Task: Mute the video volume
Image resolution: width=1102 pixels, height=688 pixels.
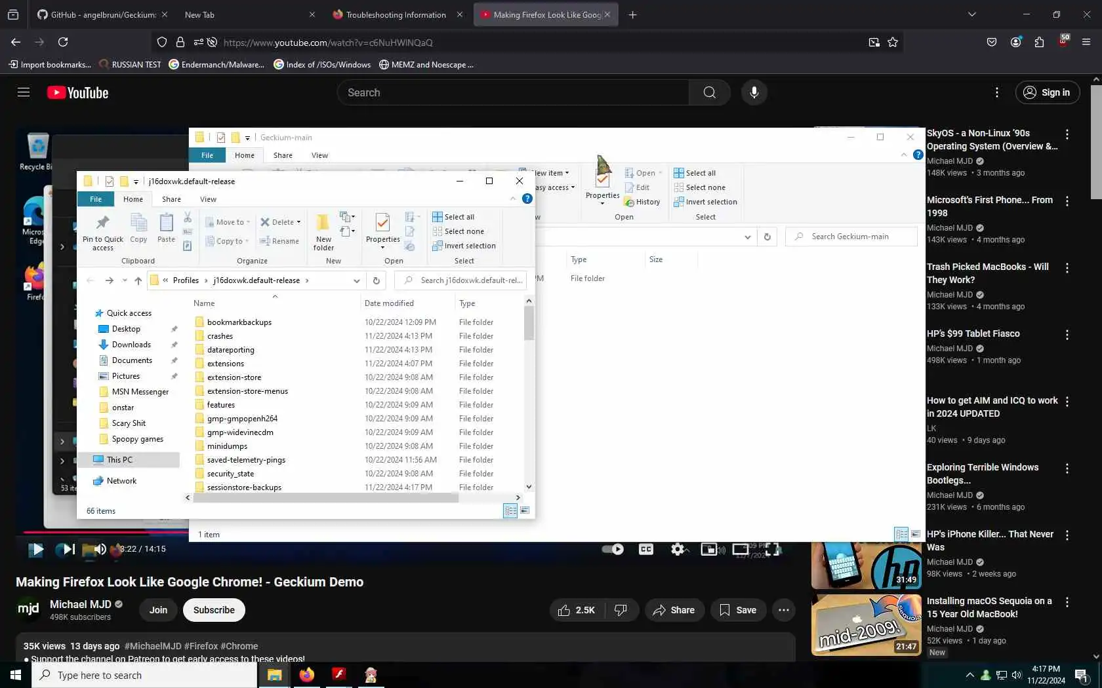Action: (99, 549)
